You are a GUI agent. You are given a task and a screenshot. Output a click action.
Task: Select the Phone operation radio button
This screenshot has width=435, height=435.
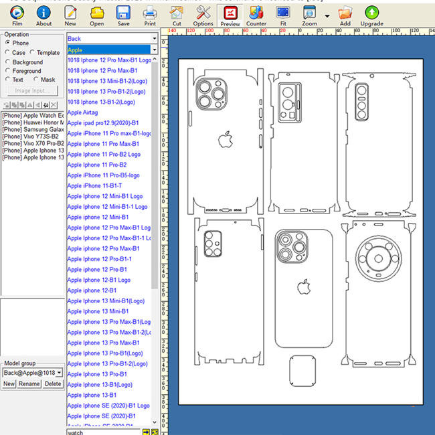coord(8,43)
